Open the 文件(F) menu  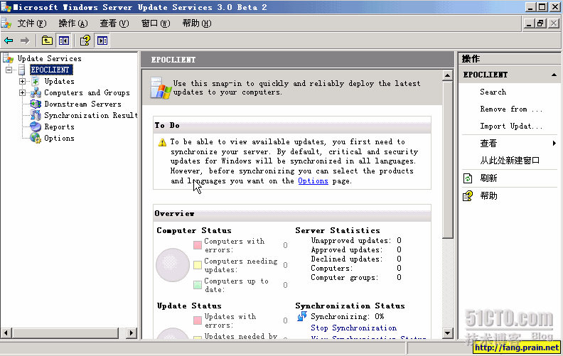(x=32, y=23)
